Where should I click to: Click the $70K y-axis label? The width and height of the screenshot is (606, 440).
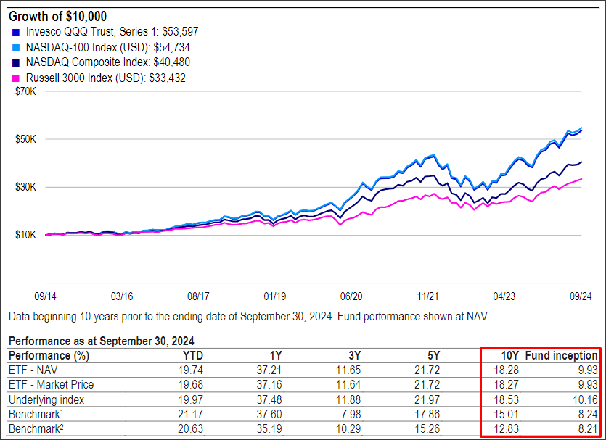(x=25, y=91)
